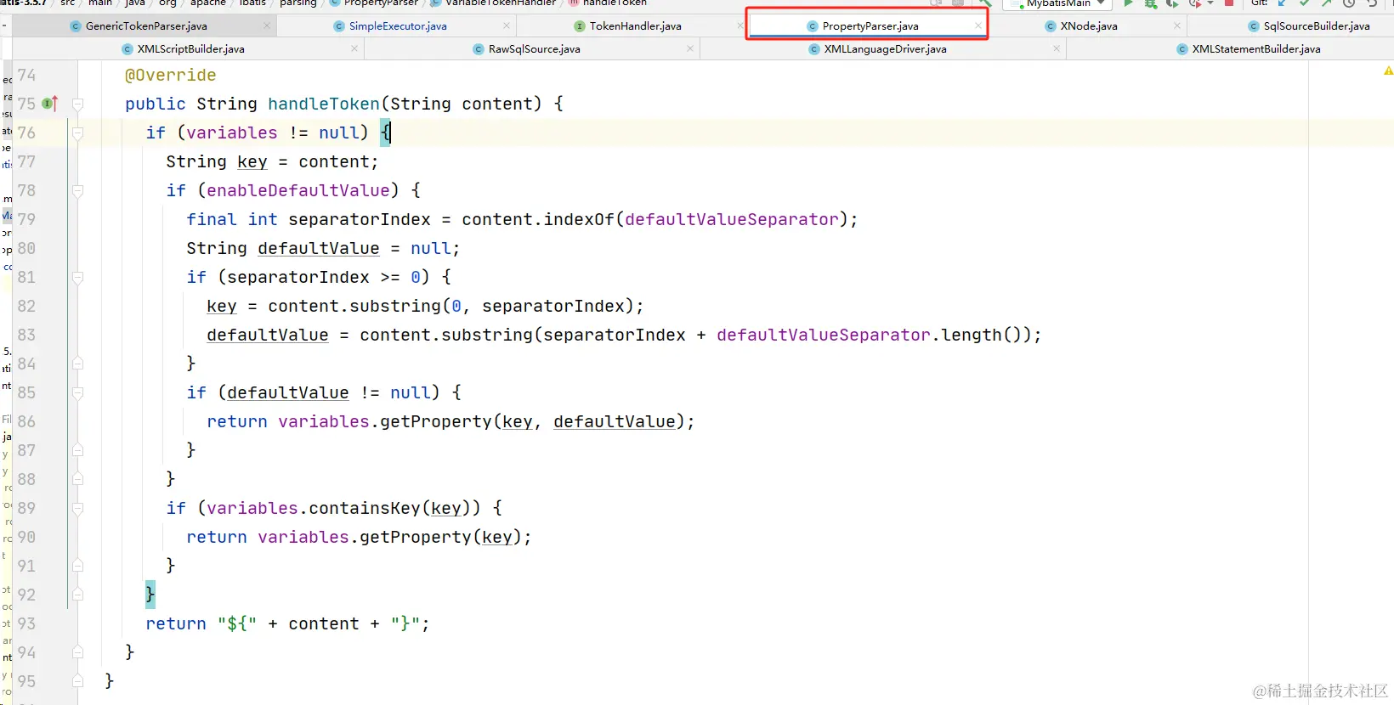The image size is (1394, 705).
Task: Click the interface icon on TokenHandler.java tab
Action: tap(580, 26)
